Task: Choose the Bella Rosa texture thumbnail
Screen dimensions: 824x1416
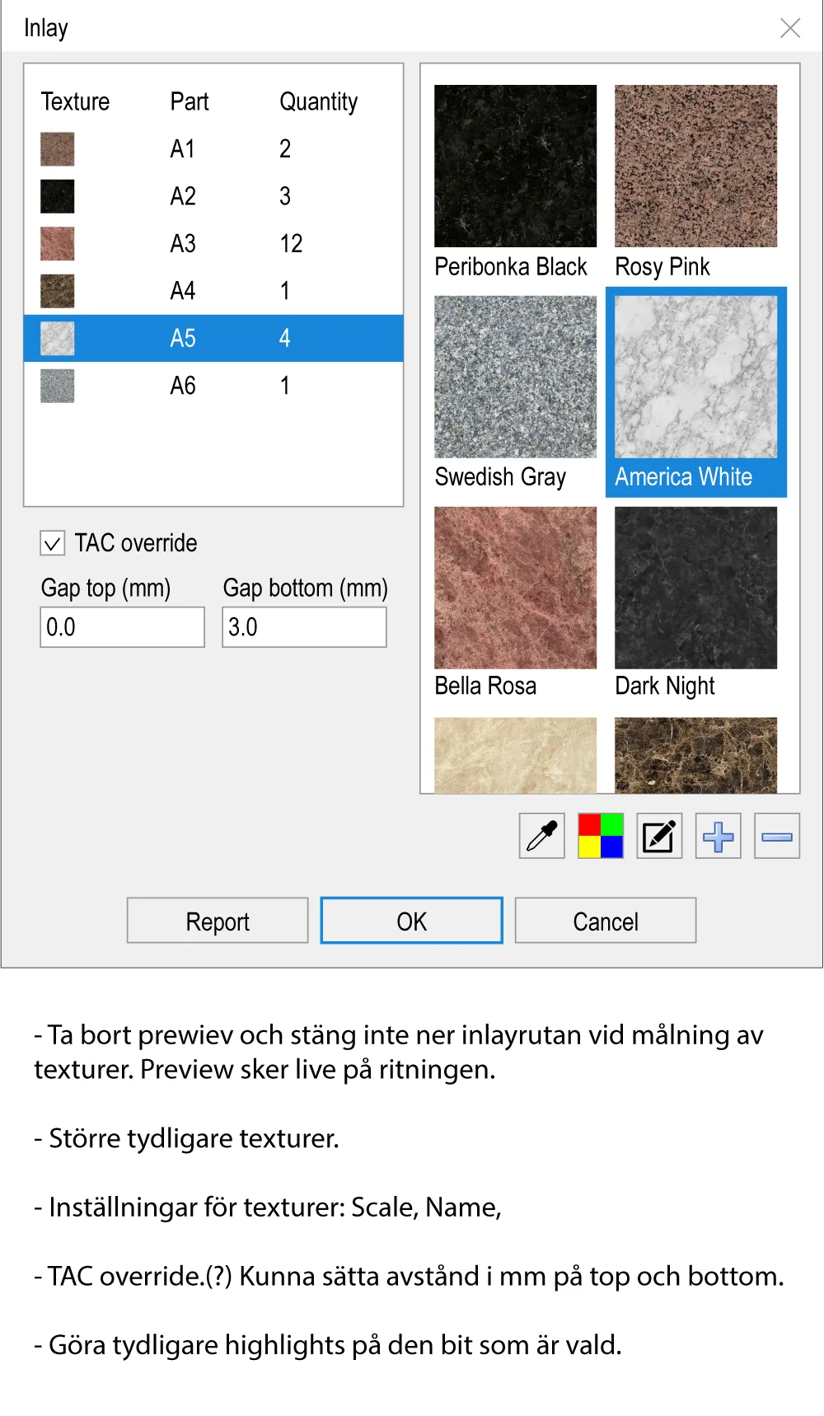Action: tap(515, 588)
